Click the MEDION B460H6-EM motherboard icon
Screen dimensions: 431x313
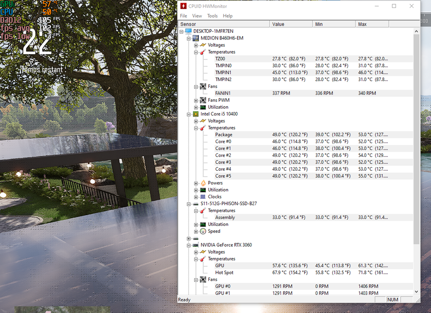point(195,38)
